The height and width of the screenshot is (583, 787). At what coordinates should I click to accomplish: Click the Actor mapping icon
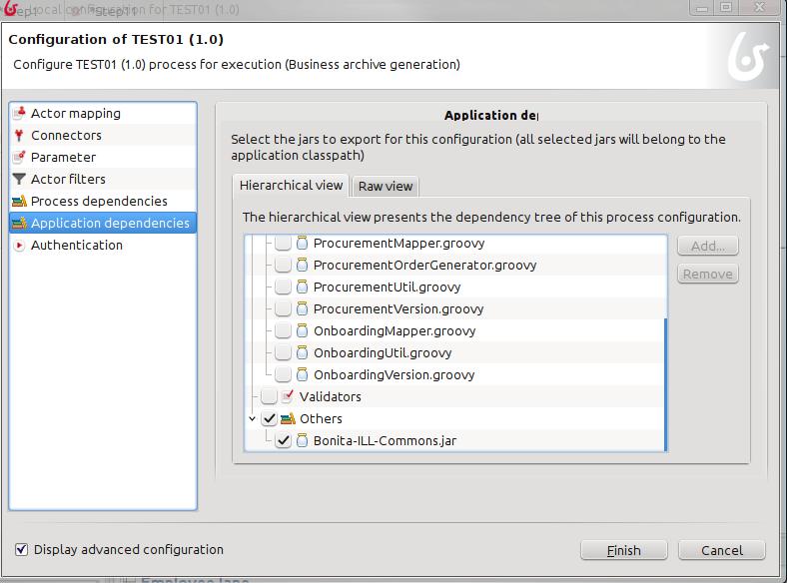[x=19, y=113]
